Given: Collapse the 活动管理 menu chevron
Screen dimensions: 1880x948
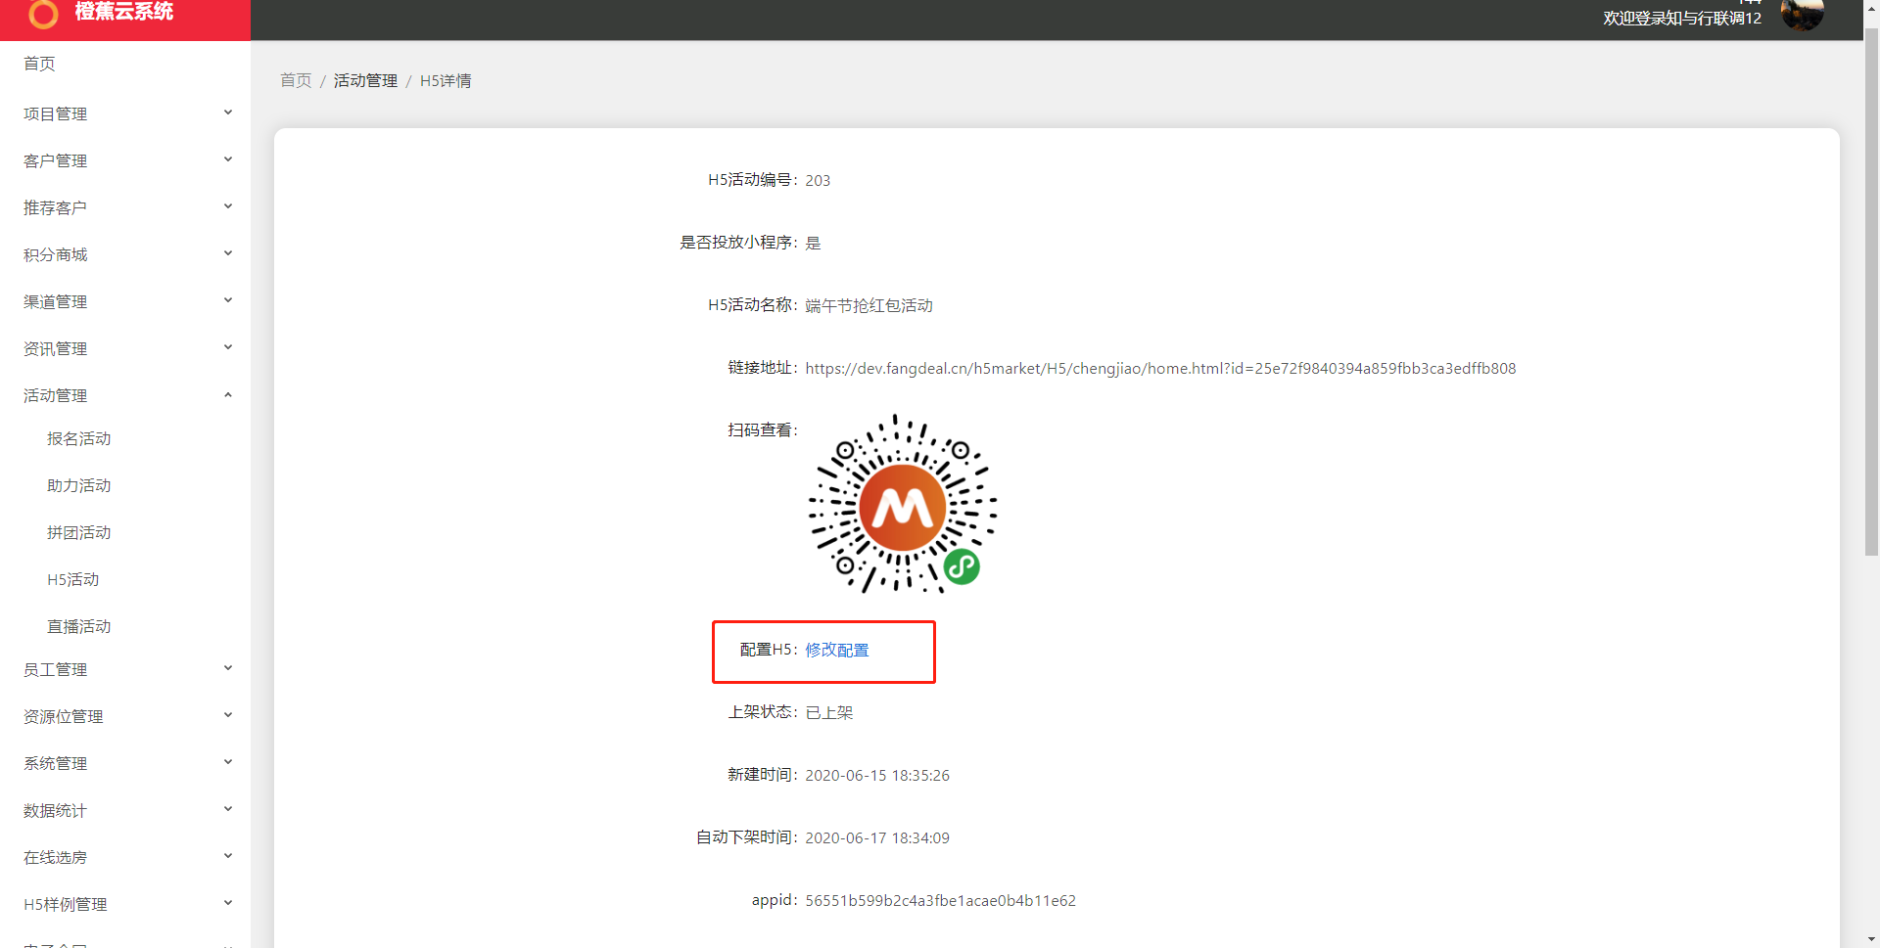Looking at the screenshot, I should tap(228, 395).
